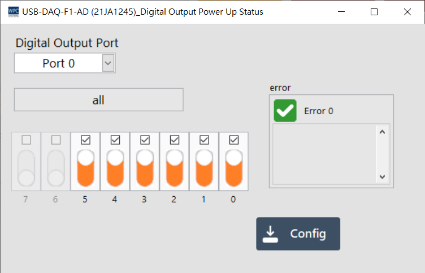Click inside the error description text area
This screenshot has width=425, height=273.
pyautogui.click(x=324, y=153)
